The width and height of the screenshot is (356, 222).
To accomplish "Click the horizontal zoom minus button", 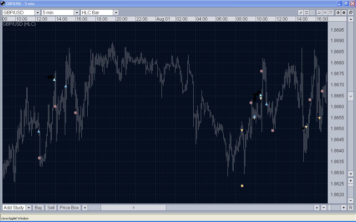I will pyautogui.click(x=324, y=208).
